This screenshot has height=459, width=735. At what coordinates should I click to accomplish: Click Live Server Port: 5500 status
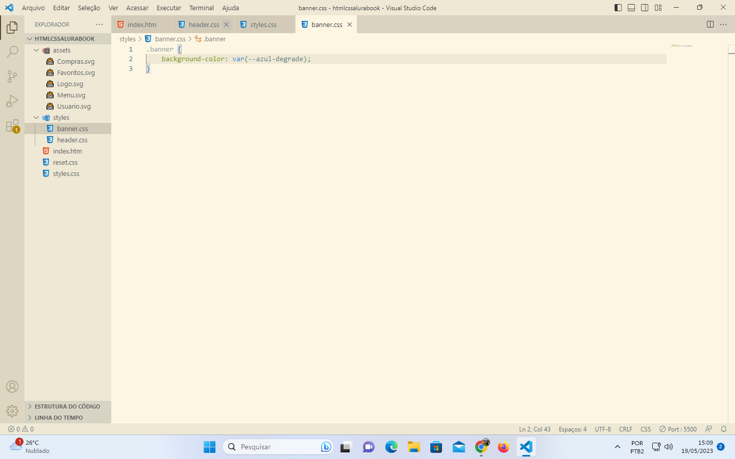[678, 429]
